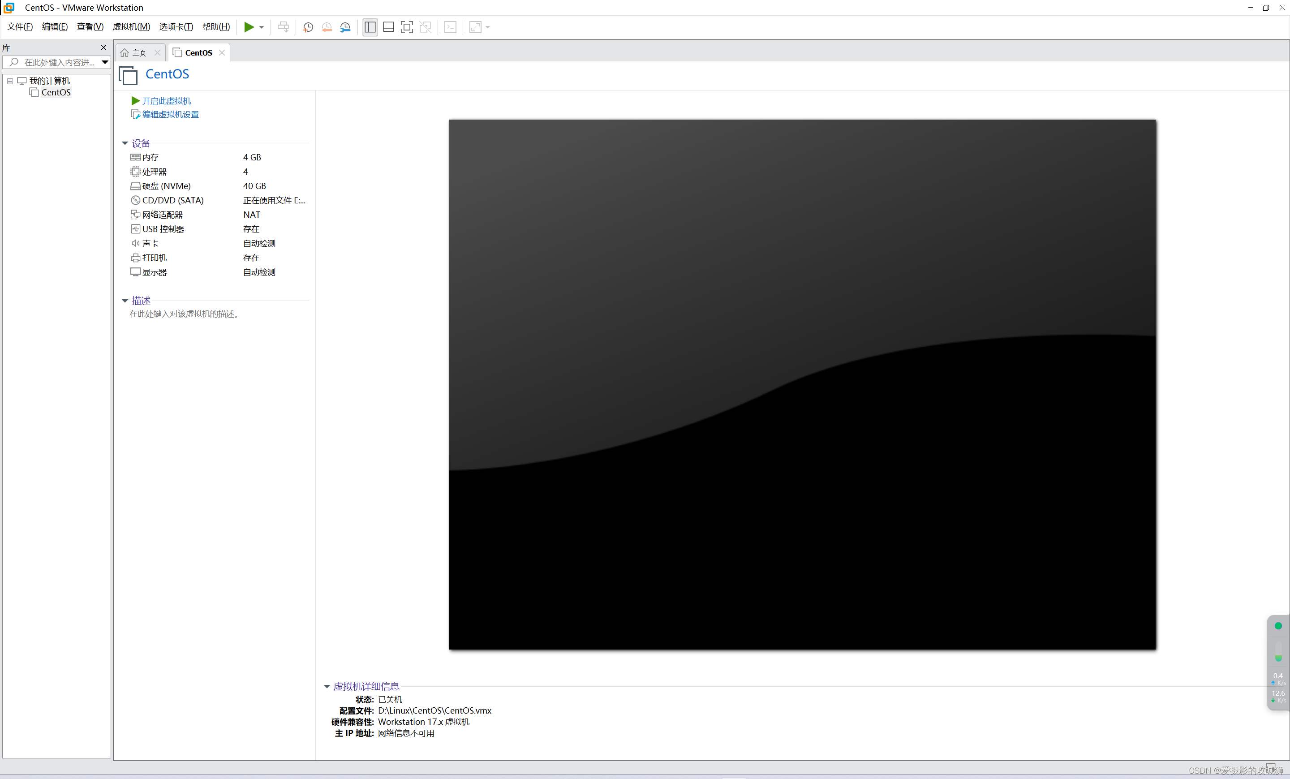Click the 开启此虚拟机 link

point(166,100)
